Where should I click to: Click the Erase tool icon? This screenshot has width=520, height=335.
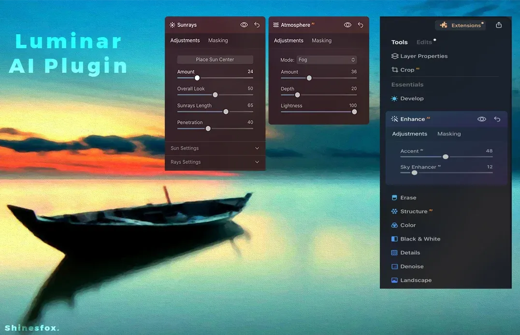point(394,198)
